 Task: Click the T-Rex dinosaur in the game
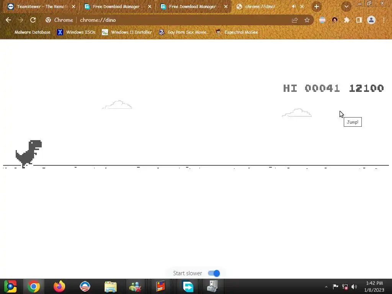[28, 154]
